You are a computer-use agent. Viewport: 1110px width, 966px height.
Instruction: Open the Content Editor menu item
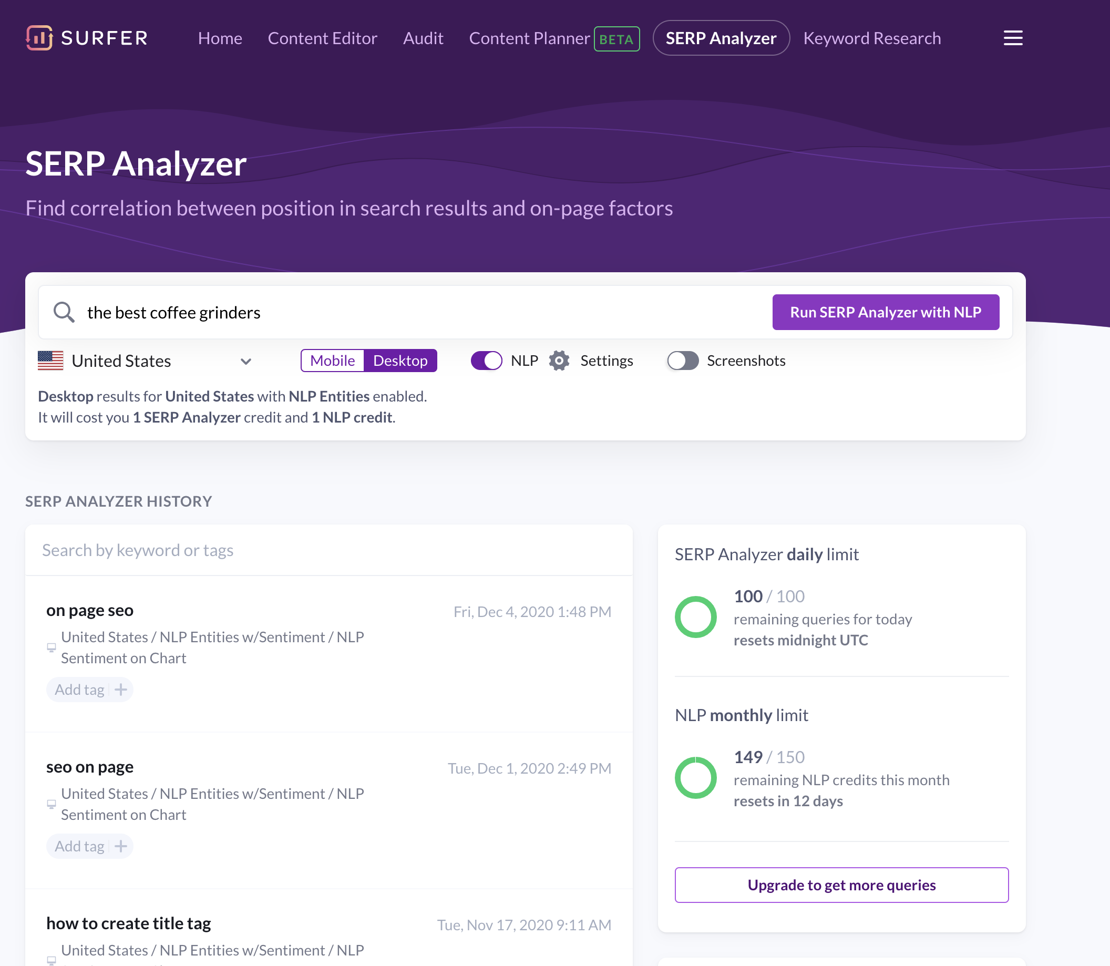point(322,38)
